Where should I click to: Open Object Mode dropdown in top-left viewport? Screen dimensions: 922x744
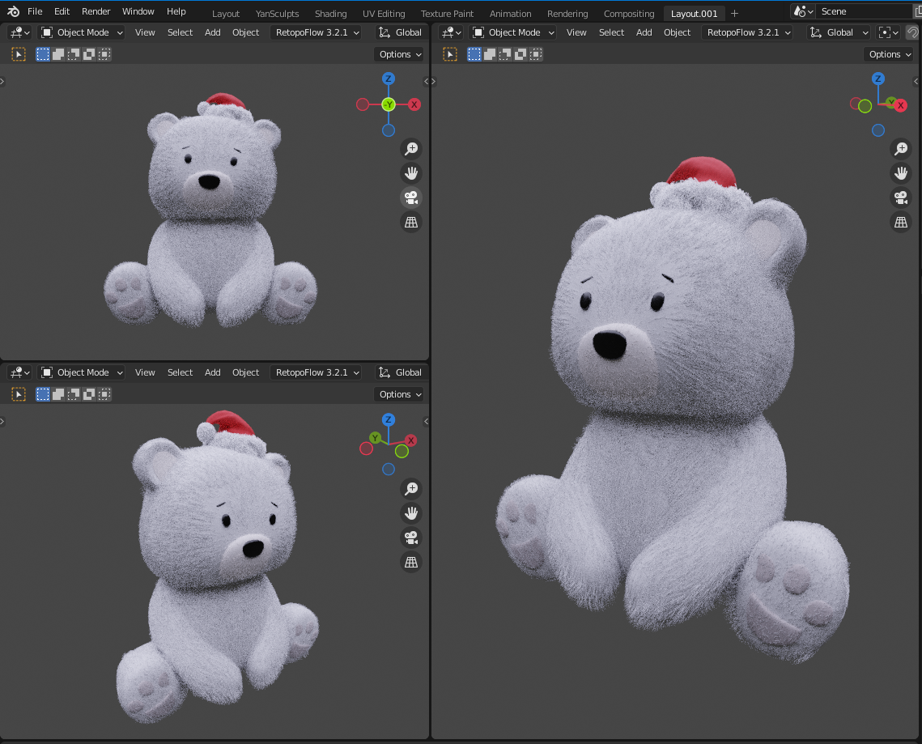[82, 32]
